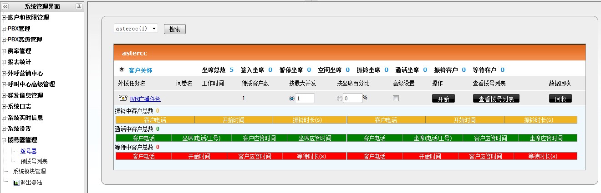Click the 退出登陆 logout icon
This screenshot has height=193, width=601.
pyautogui.click(x=16, y=183)
